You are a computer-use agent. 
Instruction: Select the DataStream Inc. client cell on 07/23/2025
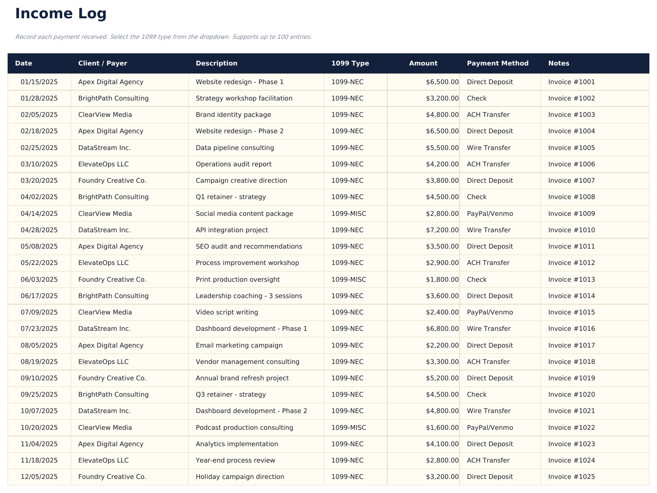[104, 329]
